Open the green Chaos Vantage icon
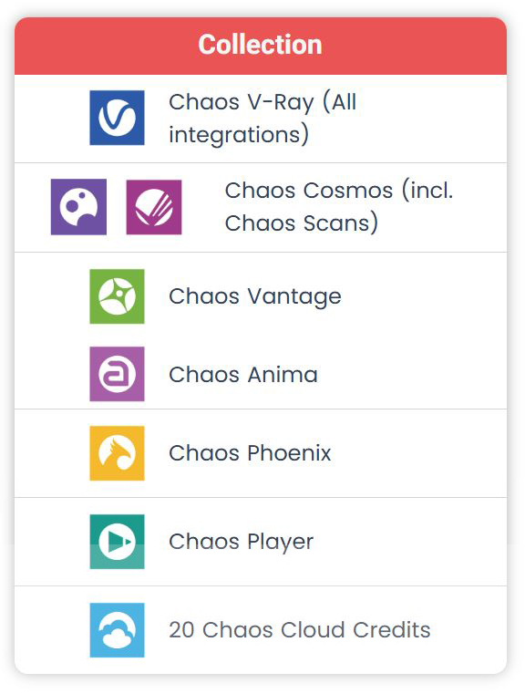Screen dimensions: 525x694 [117, 296]
